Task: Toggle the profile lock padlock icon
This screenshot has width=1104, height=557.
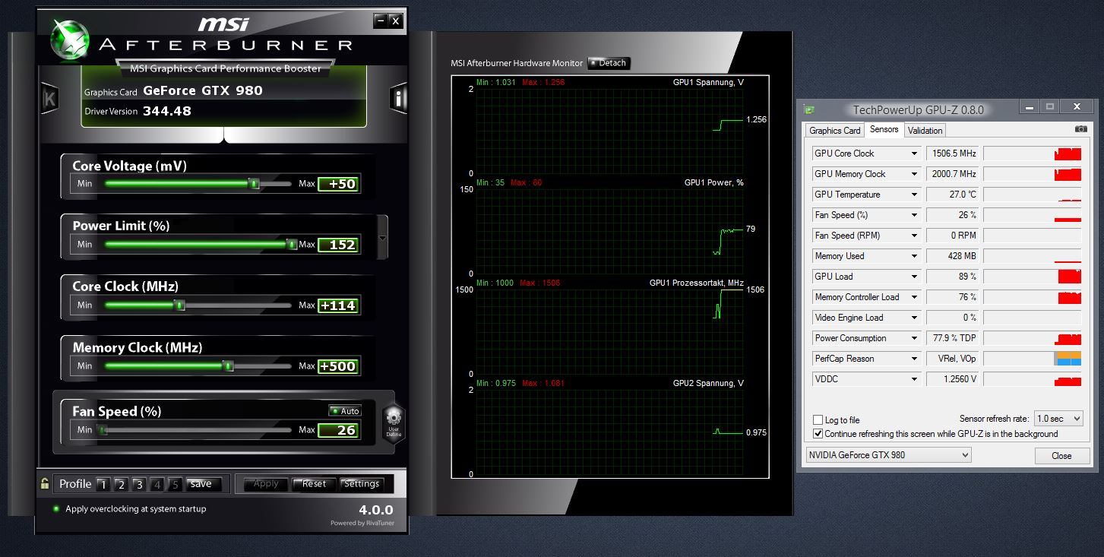Action: (x=46, y=483)
